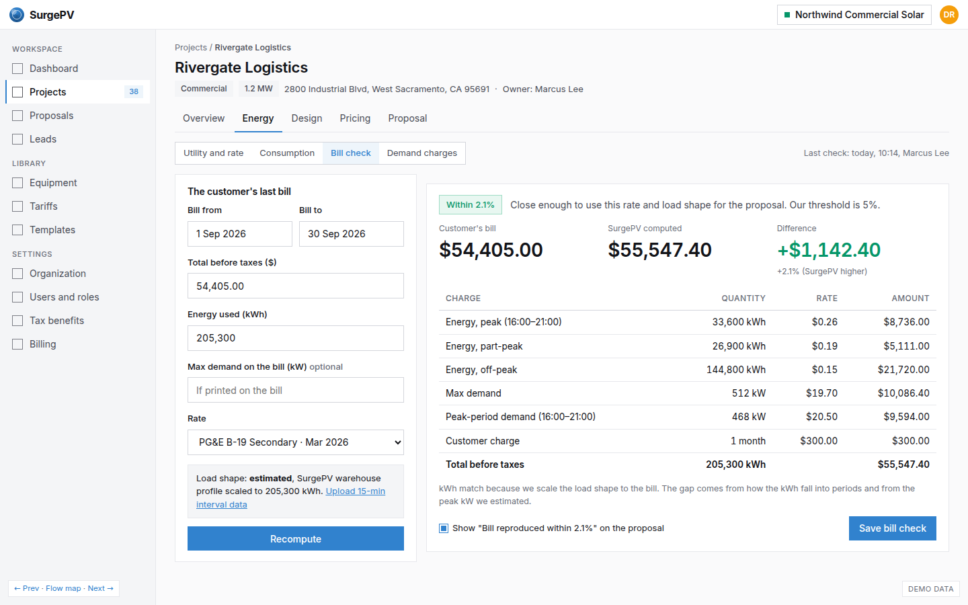Open the Rate dropdown PG&E B-19 Secondary
Viewport: 968px width, 605px height.
pos(296,442)
